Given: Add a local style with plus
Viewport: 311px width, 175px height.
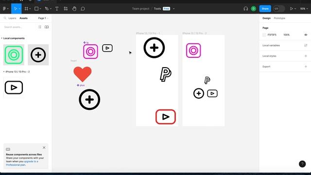Looking at the screenshot, I should [x=306, y=56].
